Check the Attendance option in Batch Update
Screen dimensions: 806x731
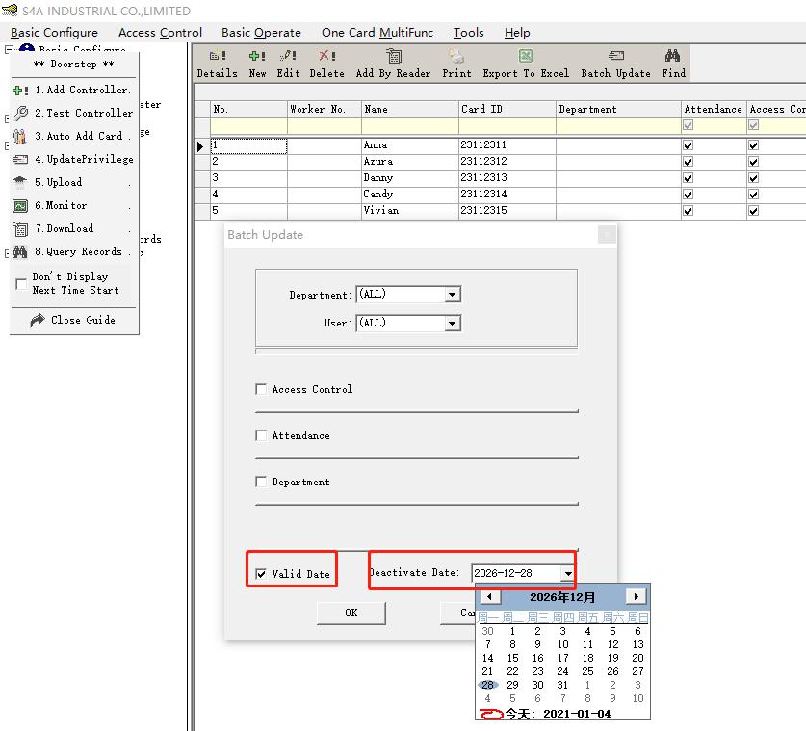point(261,435)
